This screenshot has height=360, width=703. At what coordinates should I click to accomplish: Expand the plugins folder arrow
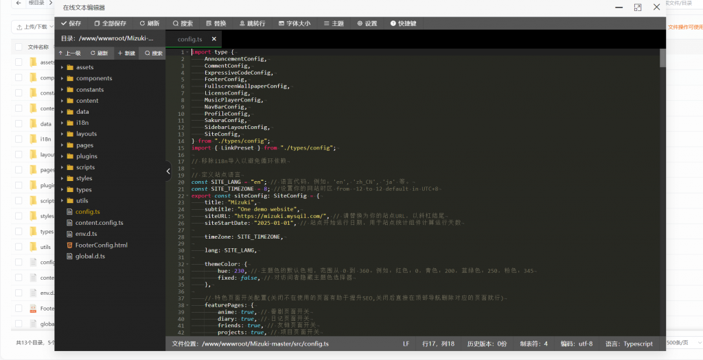tap(62, 156)
